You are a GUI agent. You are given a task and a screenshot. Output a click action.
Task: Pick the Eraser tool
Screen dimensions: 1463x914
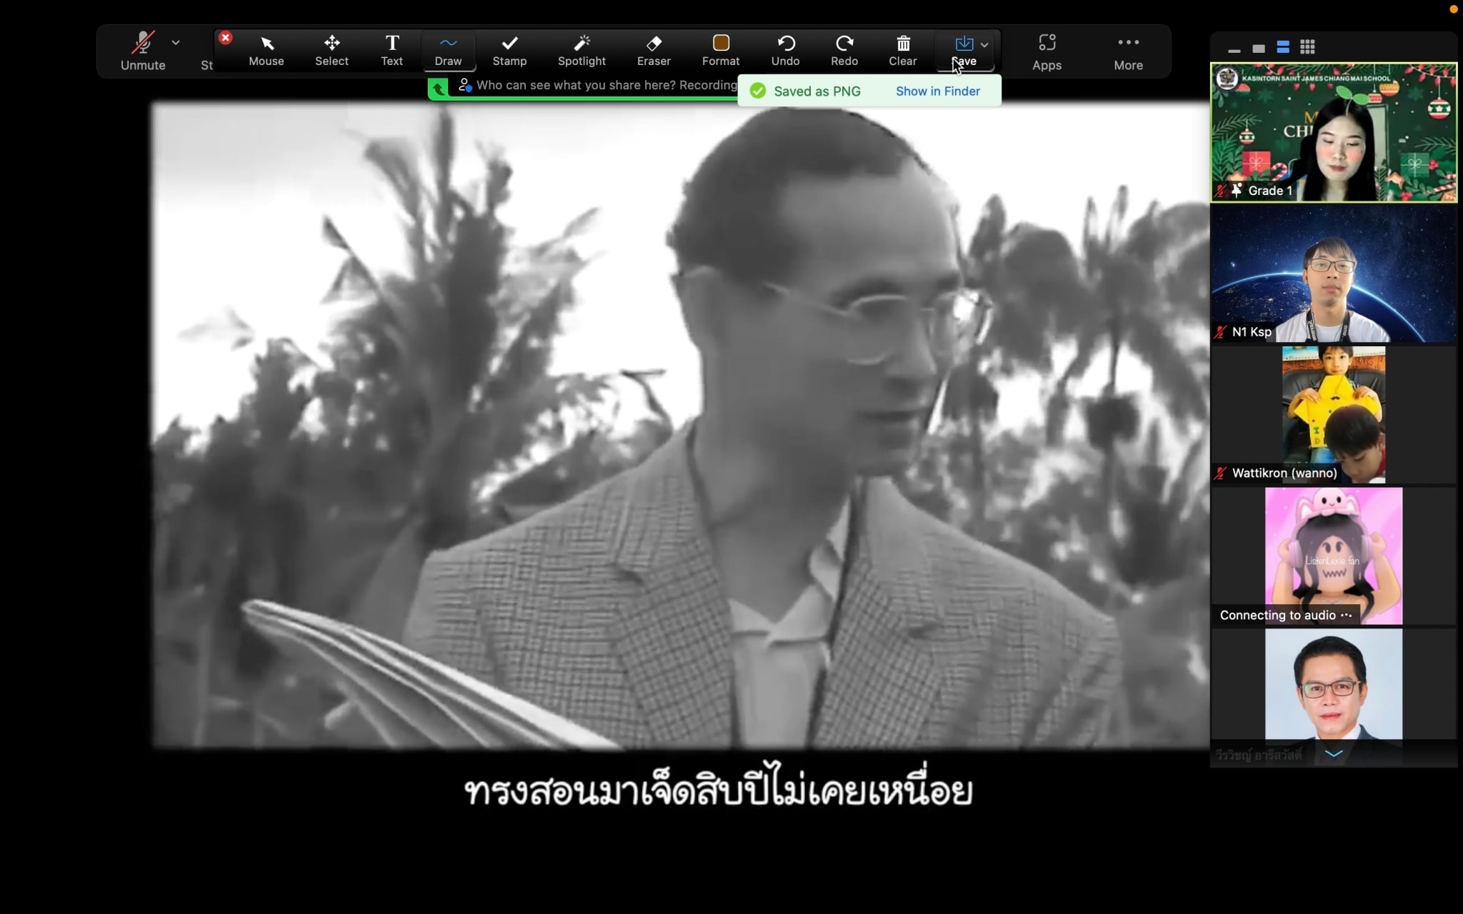click(x=654, y=50)
